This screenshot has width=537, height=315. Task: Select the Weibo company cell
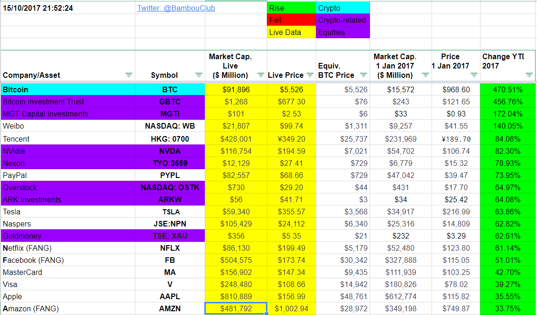(68, 126)
